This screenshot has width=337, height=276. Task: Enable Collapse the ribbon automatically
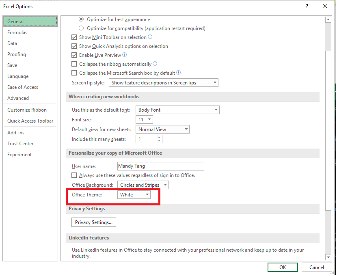(74, 64)
